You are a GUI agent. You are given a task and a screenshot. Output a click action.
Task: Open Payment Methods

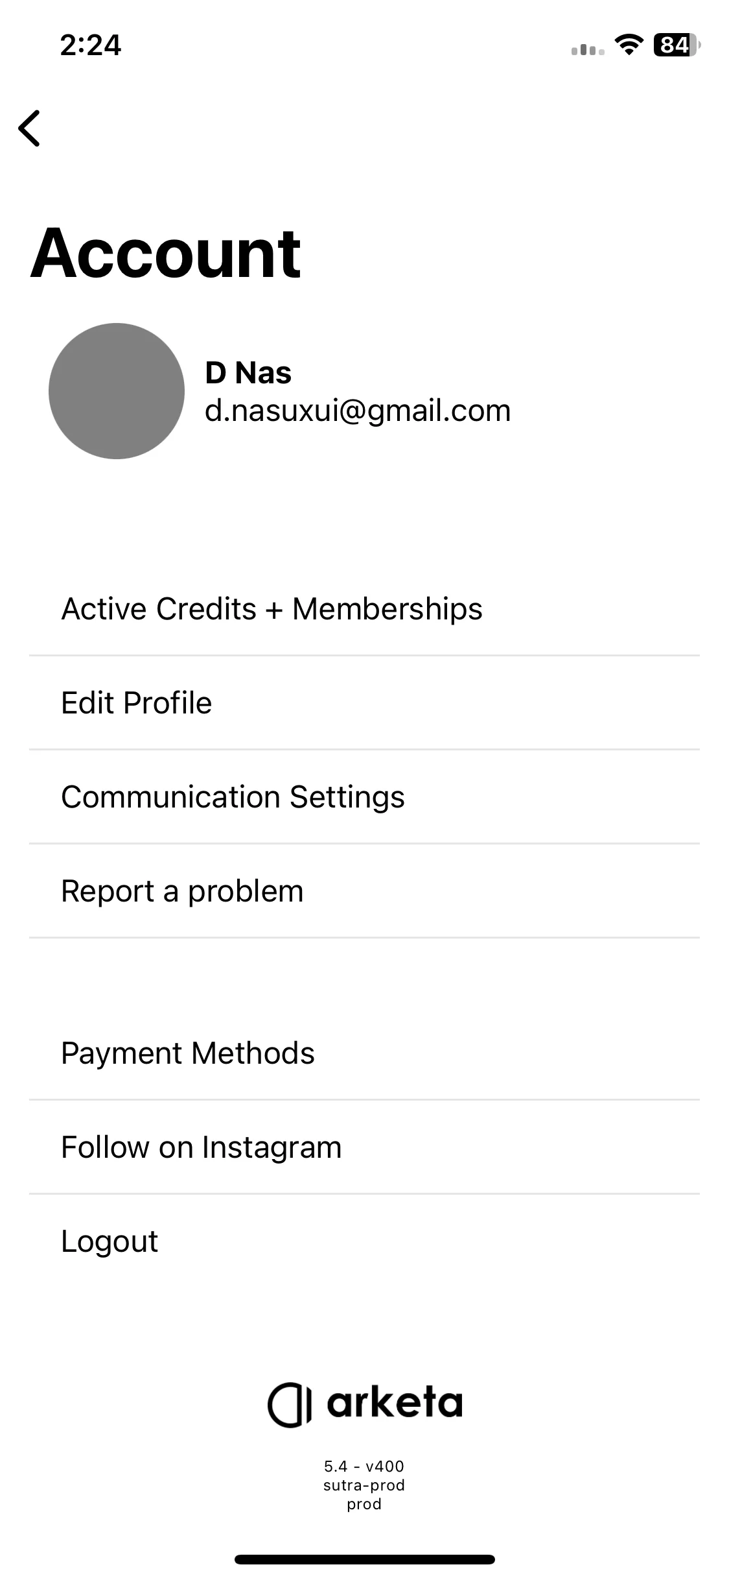click(364, 1053)
